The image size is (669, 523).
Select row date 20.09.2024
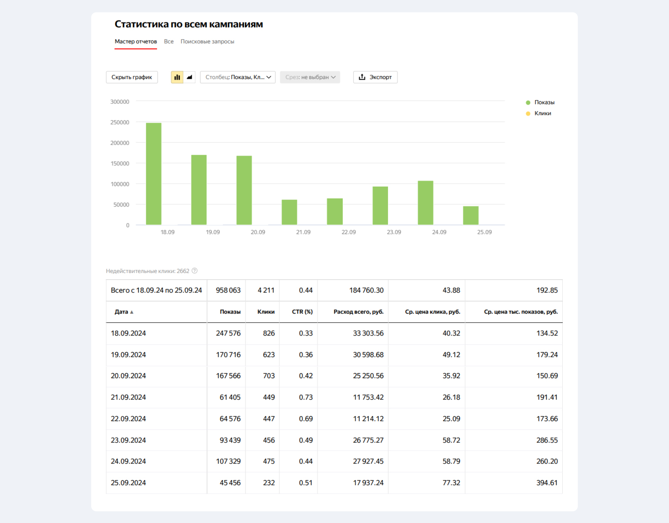point(128,376)
